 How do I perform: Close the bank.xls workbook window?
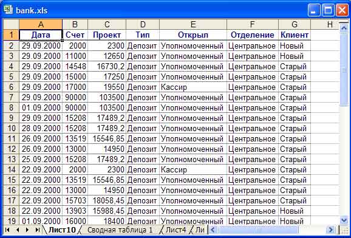[x=342, y=10]
